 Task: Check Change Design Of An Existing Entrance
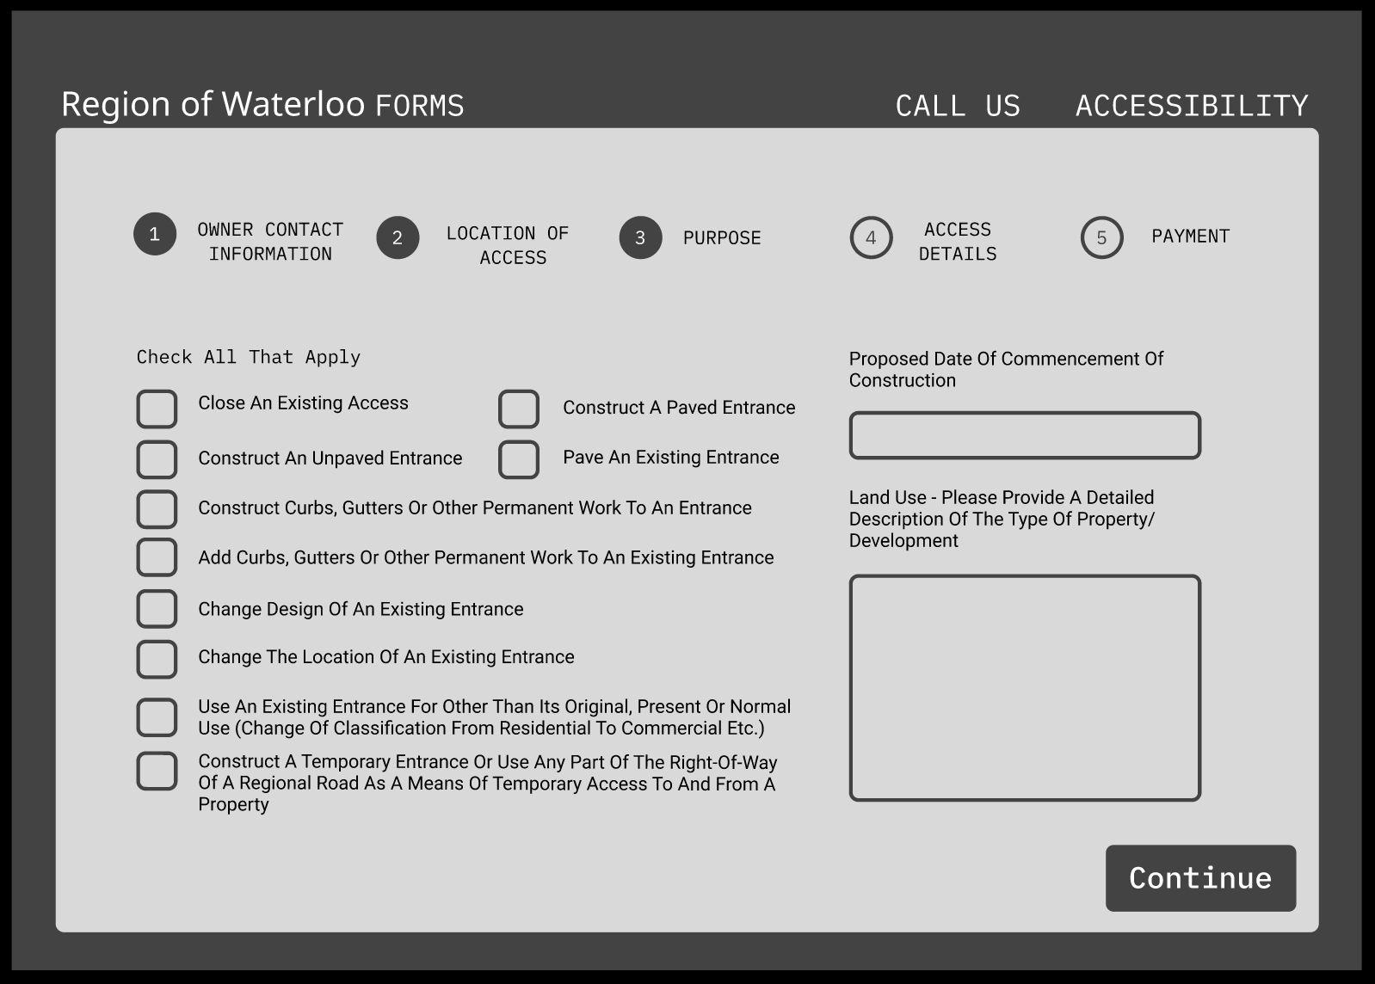157,609
